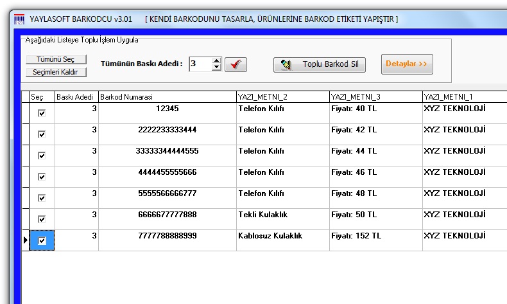
Task: Click the YAZI_METNI_1 column header
Action: (465, 97)
